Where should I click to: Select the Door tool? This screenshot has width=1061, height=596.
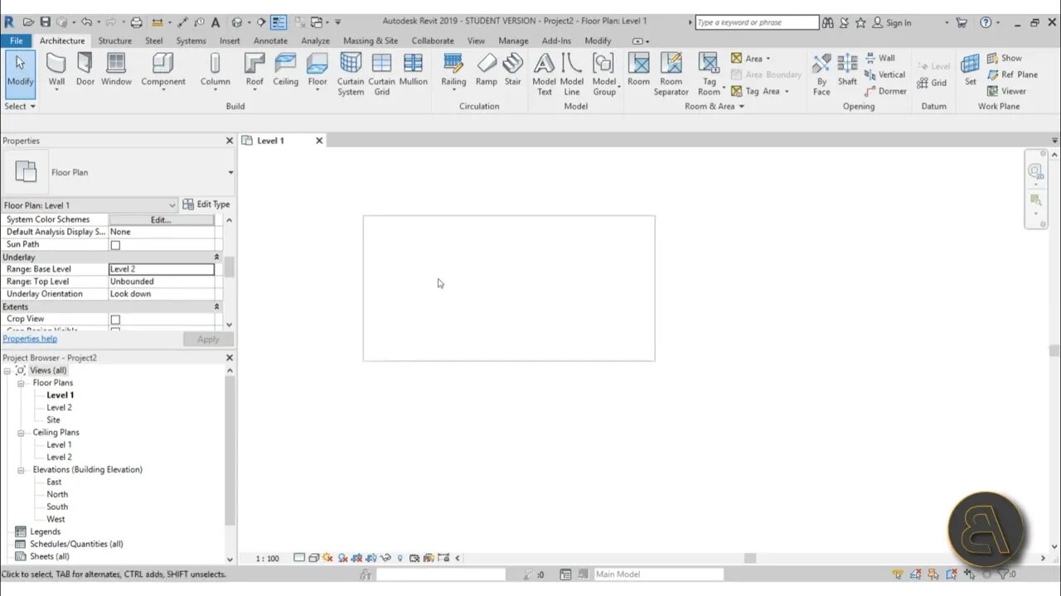85,70
